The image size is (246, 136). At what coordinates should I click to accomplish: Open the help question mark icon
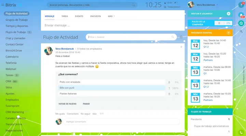coord(241,5)
